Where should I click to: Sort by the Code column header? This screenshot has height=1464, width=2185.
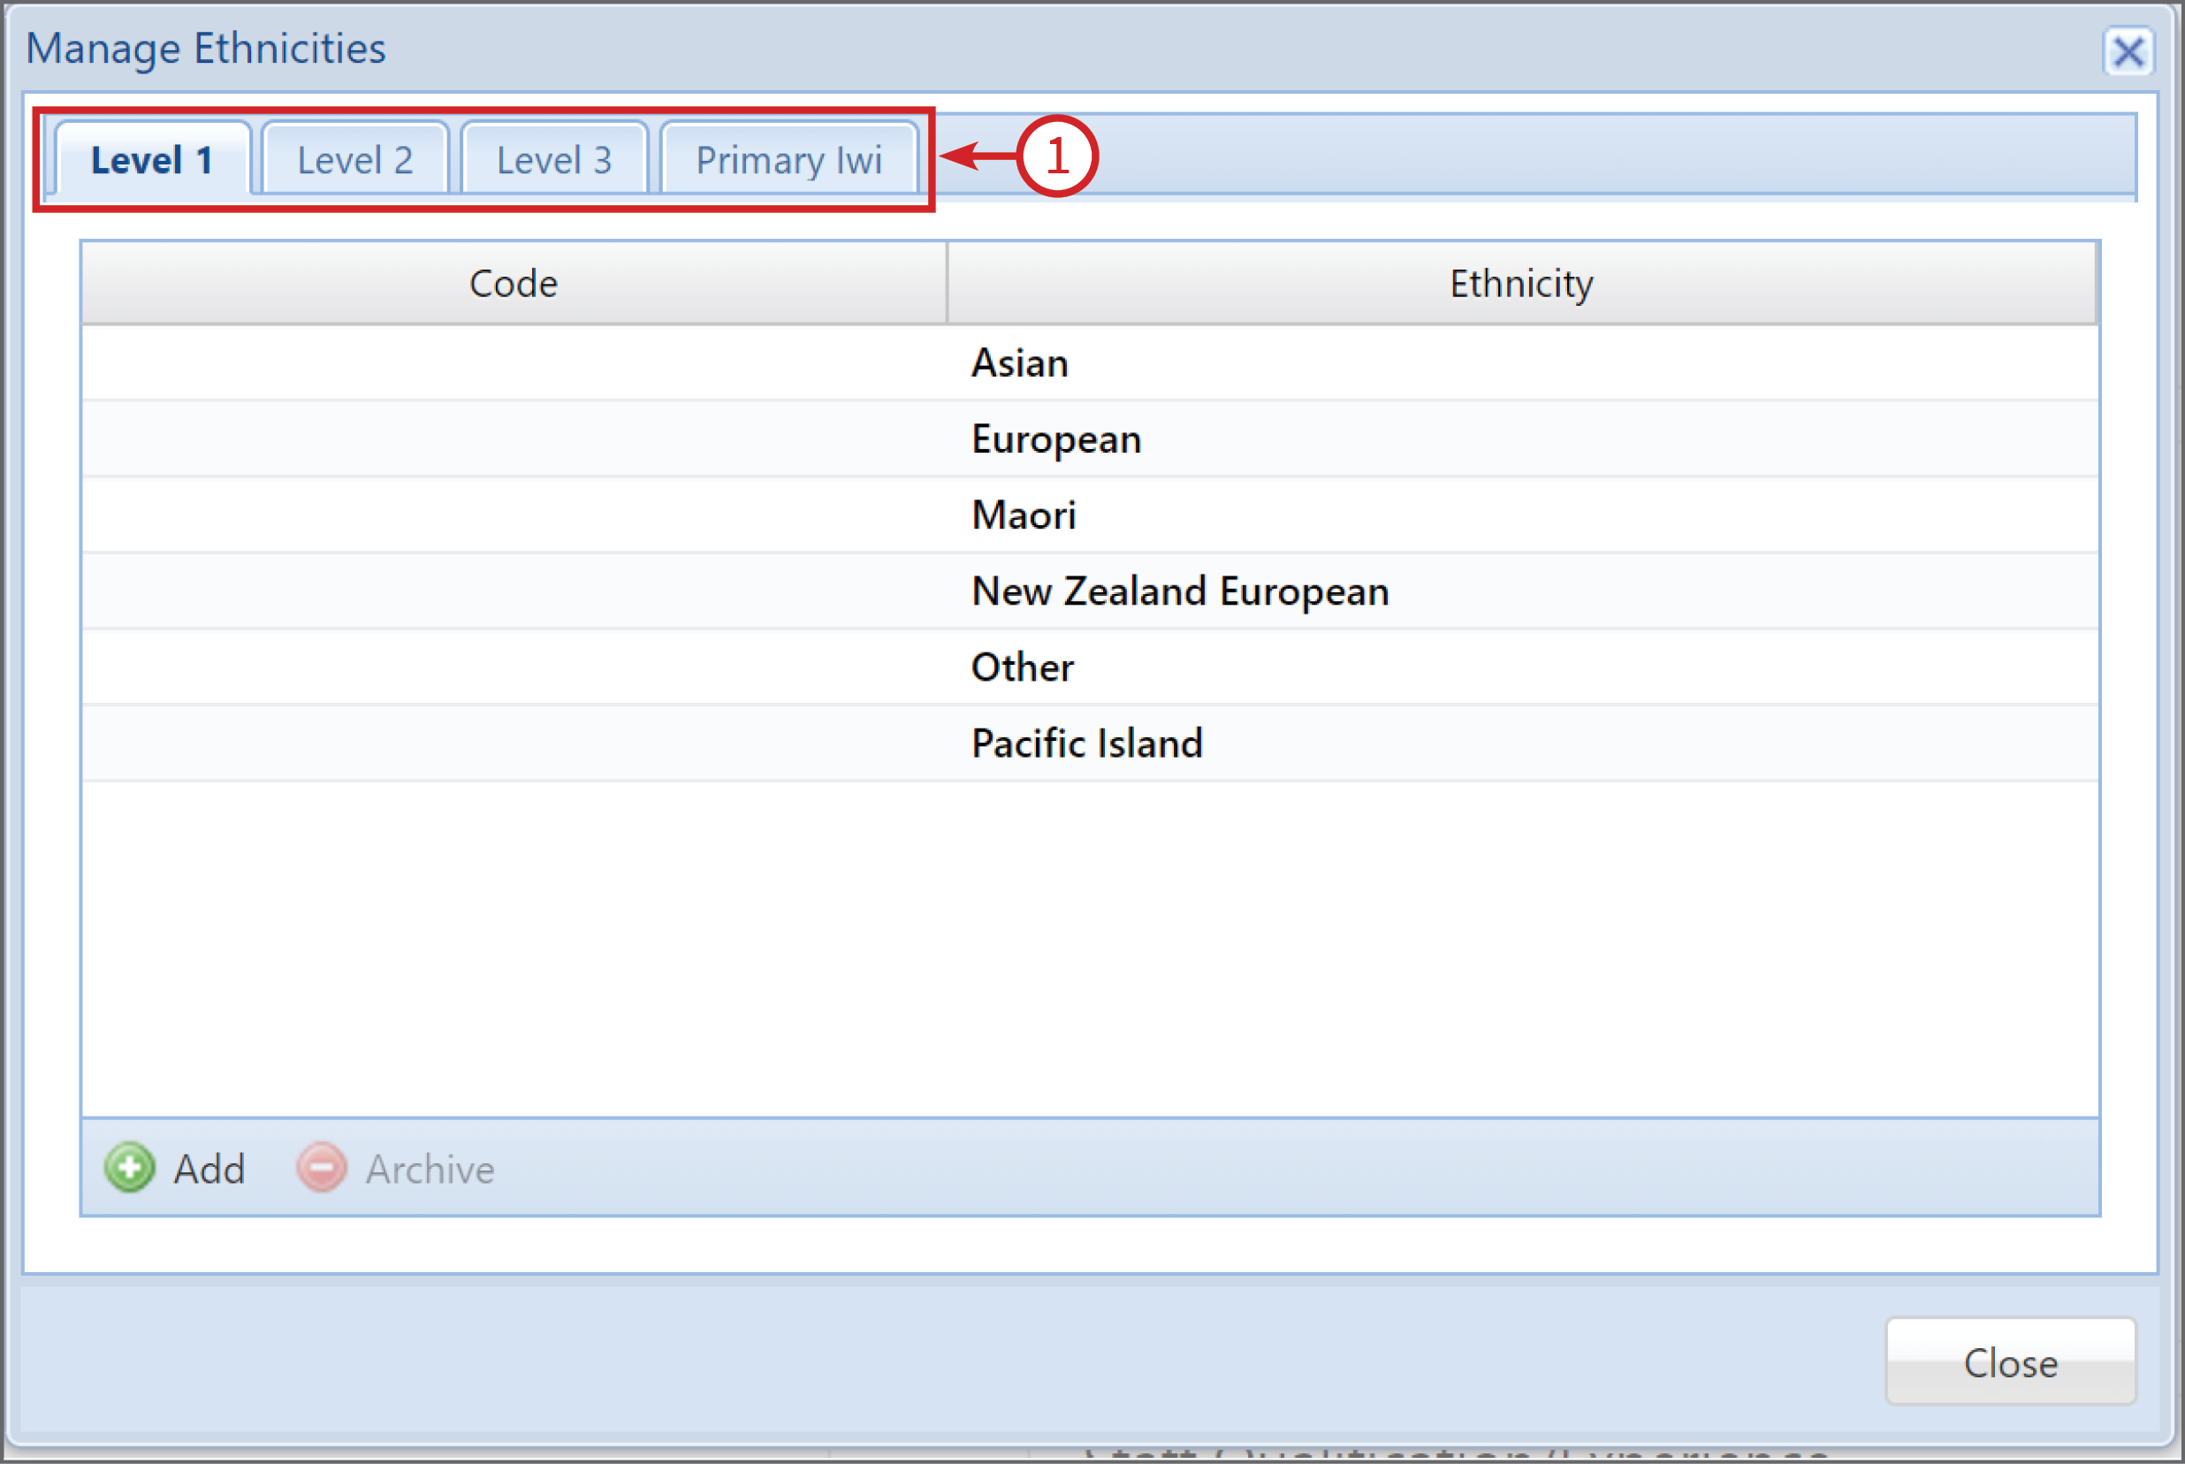514,283
